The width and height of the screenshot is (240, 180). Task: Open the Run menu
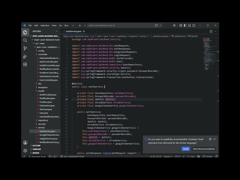coord(66,25)
